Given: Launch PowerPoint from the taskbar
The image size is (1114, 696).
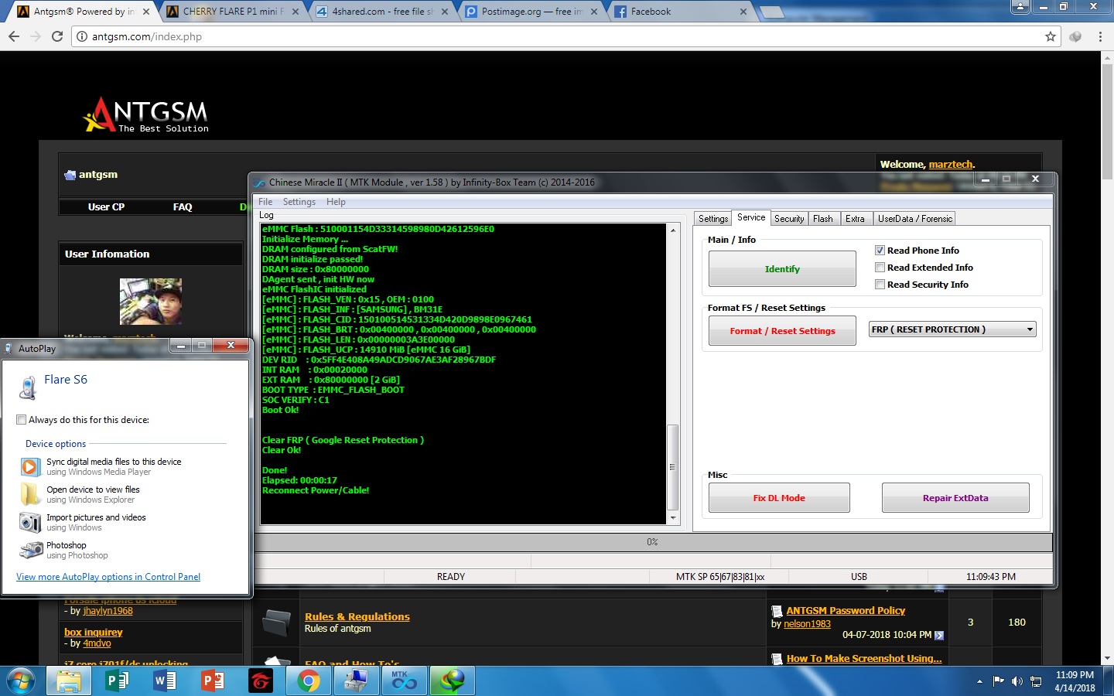Looking at the screenshot, I should click(x=213, y=681).
